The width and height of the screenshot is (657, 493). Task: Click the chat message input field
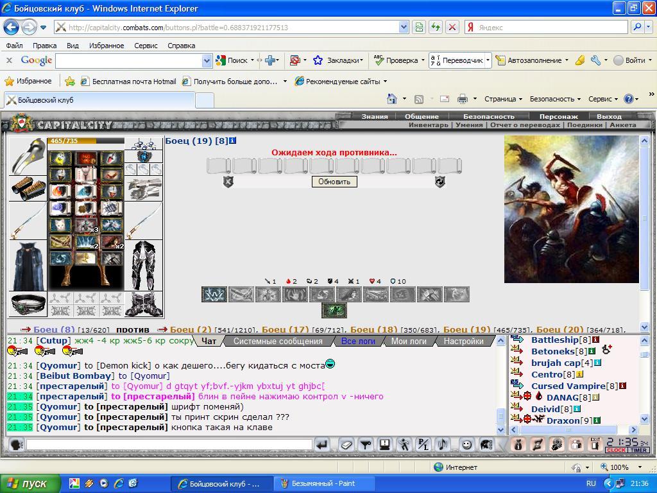click(x=169, y=445)
